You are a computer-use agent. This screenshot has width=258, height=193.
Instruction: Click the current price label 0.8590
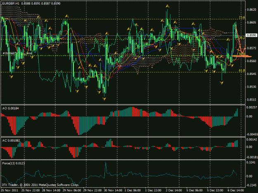pos(251,35)
